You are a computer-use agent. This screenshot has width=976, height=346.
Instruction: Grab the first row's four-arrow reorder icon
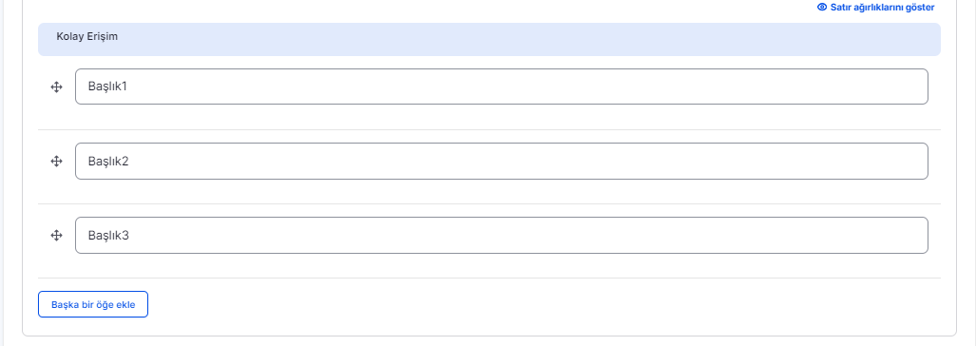click(57, 87)
